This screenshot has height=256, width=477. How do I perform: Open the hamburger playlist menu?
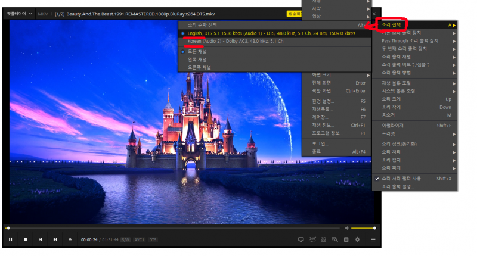tap(373, 239)
